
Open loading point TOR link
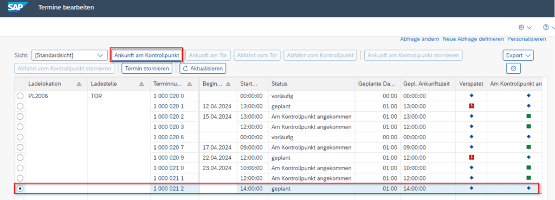[96, 96]
